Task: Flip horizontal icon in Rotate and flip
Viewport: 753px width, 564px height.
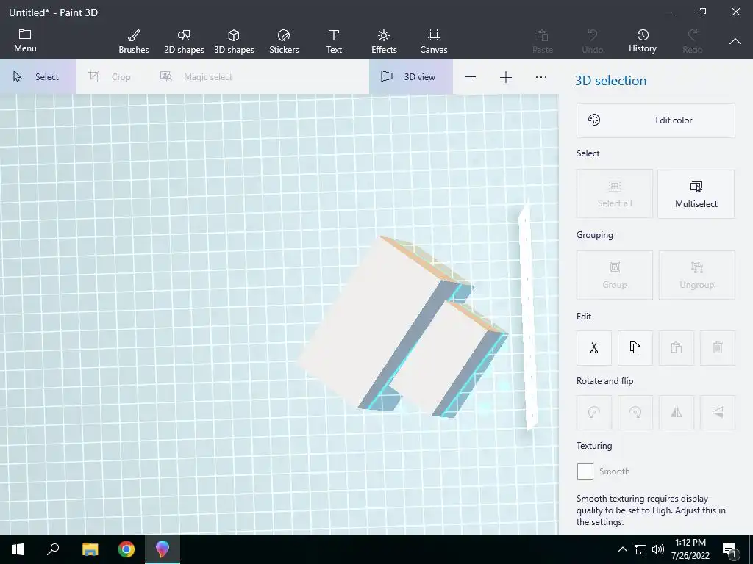Action: [x=677, y=413]
